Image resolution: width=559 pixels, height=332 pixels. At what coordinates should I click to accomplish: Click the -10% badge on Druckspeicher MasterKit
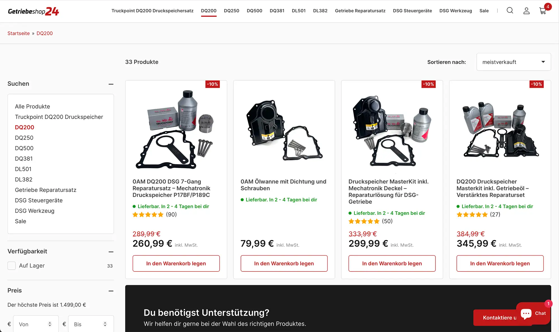pyautogui.click(x=428, y=84)
